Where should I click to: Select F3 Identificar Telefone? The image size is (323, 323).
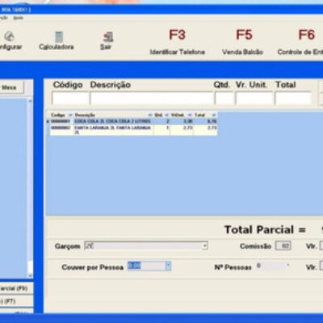(x=178, y=42)
